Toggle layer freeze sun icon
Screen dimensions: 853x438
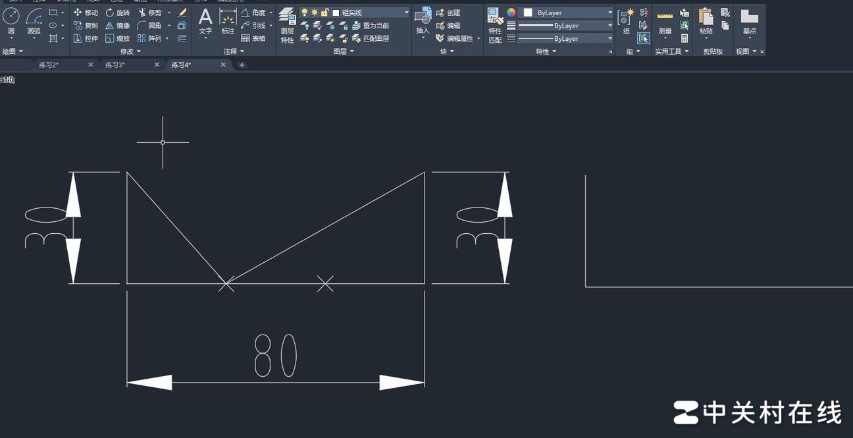tap(315, 13)
